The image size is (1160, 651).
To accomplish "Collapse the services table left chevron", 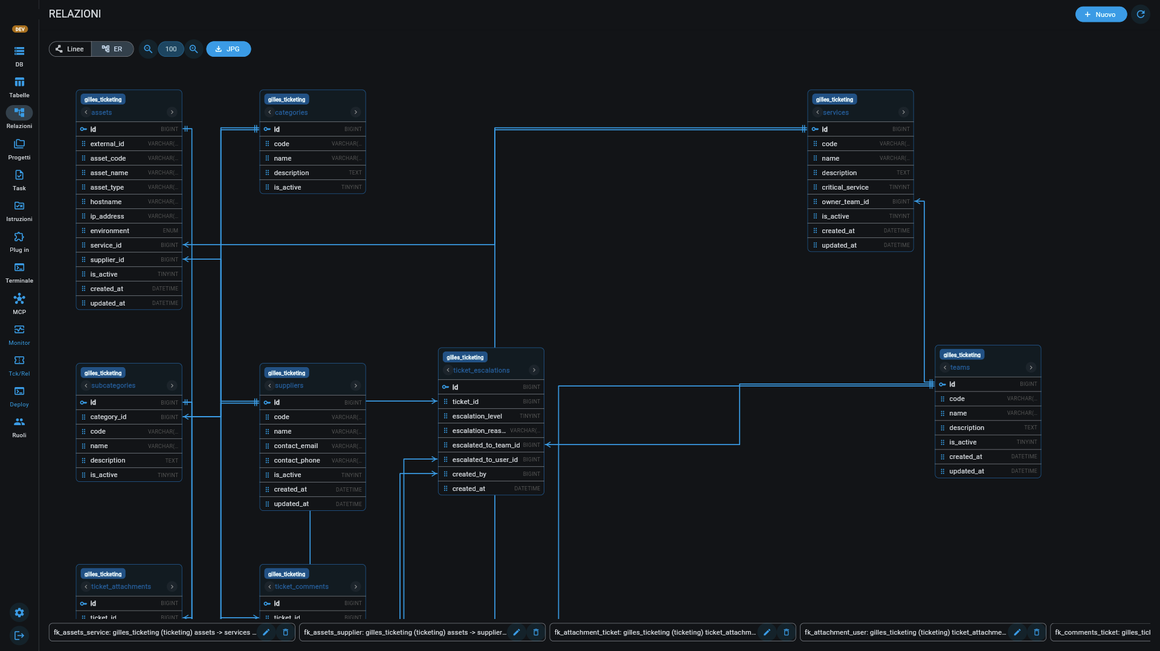I will click(817, 112).
